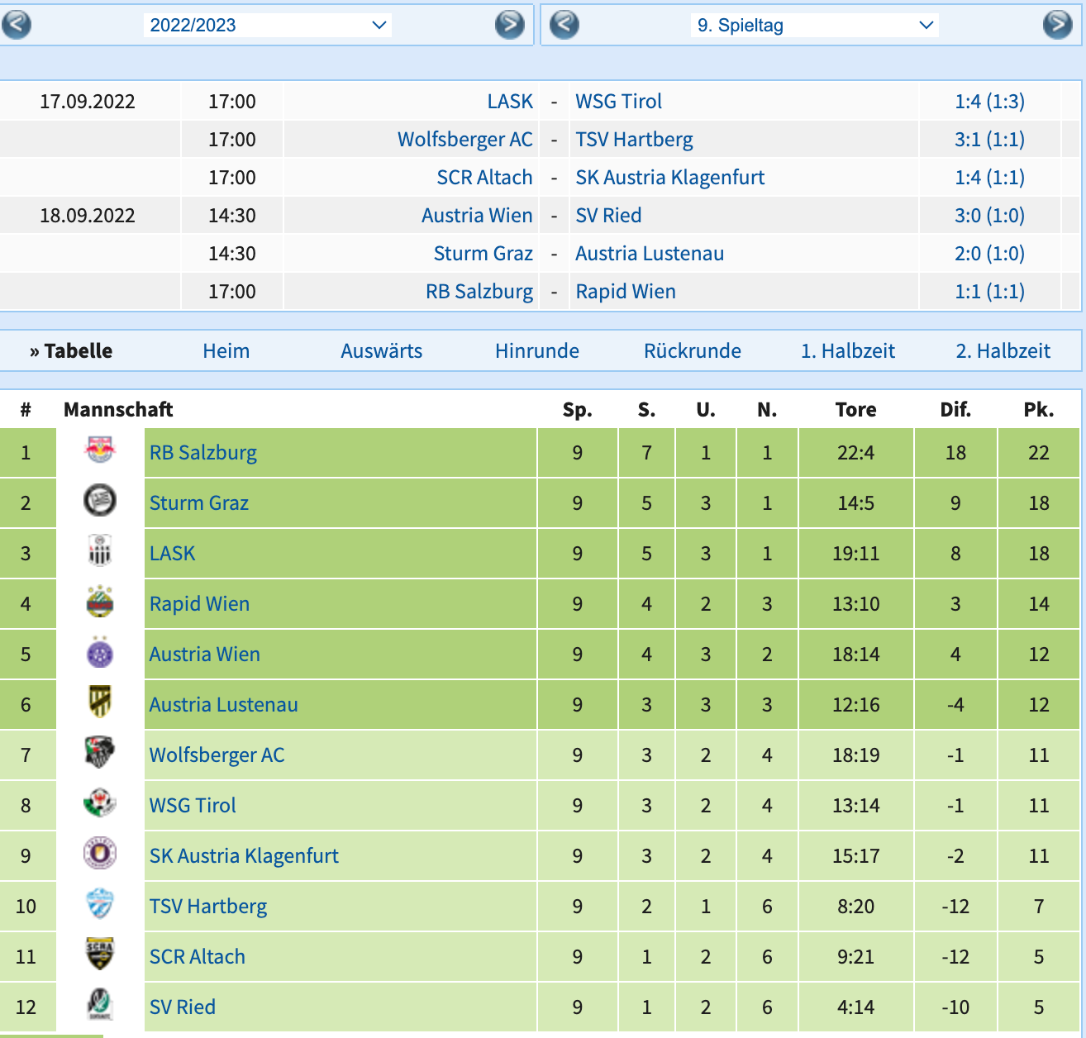The height and width of the screenshot is (1038, 1086).
Task: Click Sturm Graz club crest
Action: click(100, 500)
